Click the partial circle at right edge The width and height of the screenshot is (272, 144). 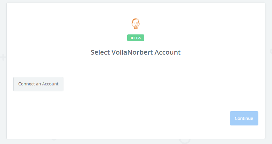270,51
